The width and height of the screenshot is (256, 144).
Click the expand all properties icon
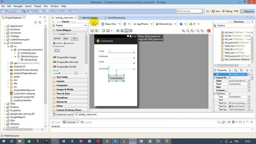[247, 70]
